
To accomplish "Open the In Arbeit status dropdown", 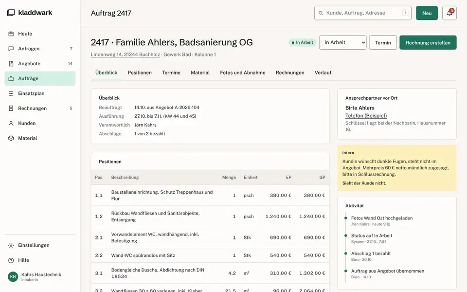I will [342, 42].
